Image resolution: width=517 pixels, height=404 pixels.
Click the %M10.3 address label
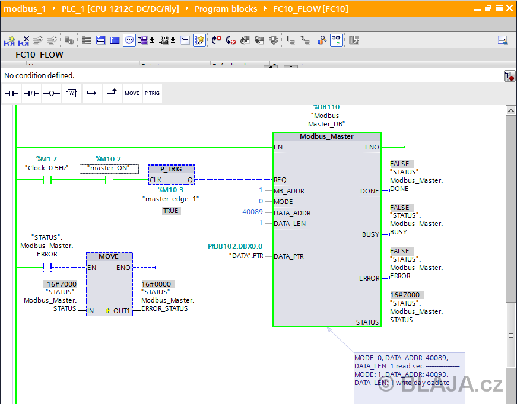(x=170, y=190)
